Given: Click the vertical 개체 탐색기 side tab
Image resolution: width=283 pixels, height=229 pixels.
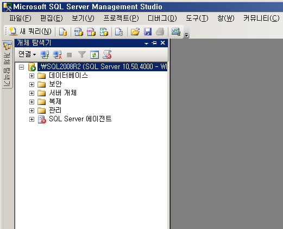Looking at the screenshot, I should point(8,64).
